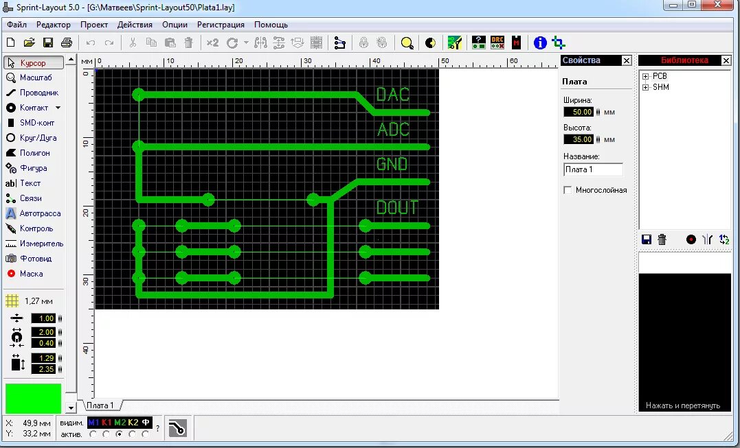This screenshot has width=740, height=448.
Task: Print the board using the printer icon
Action: tap(67, 43)
